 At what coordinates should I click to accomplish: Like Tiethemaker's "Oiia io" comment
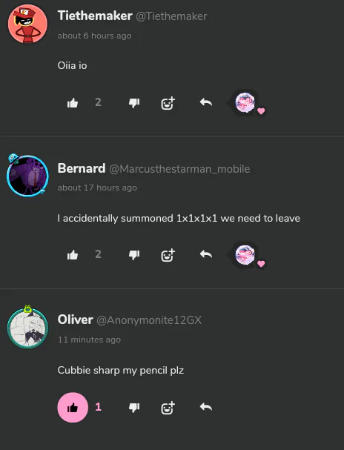(x=73, y=103)
